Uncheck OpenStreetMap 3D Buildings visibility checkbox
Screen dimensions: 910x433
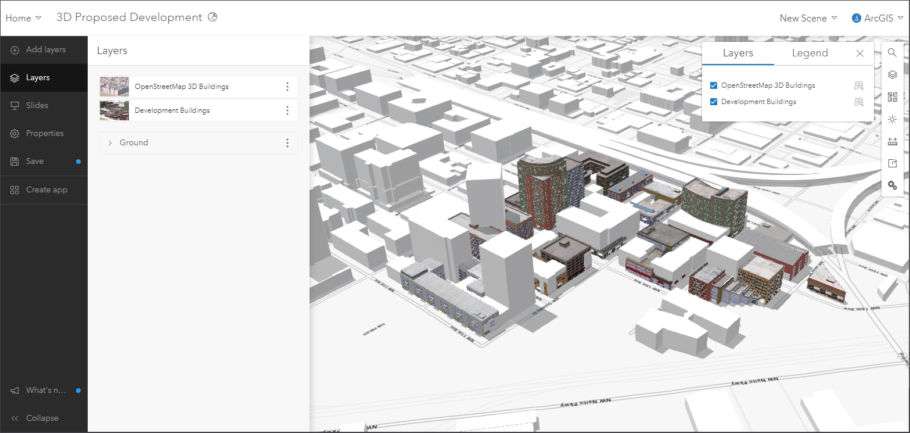[x=714, y=85]
